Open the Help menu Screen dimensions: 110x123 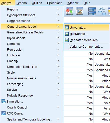(x=87, y=3)
